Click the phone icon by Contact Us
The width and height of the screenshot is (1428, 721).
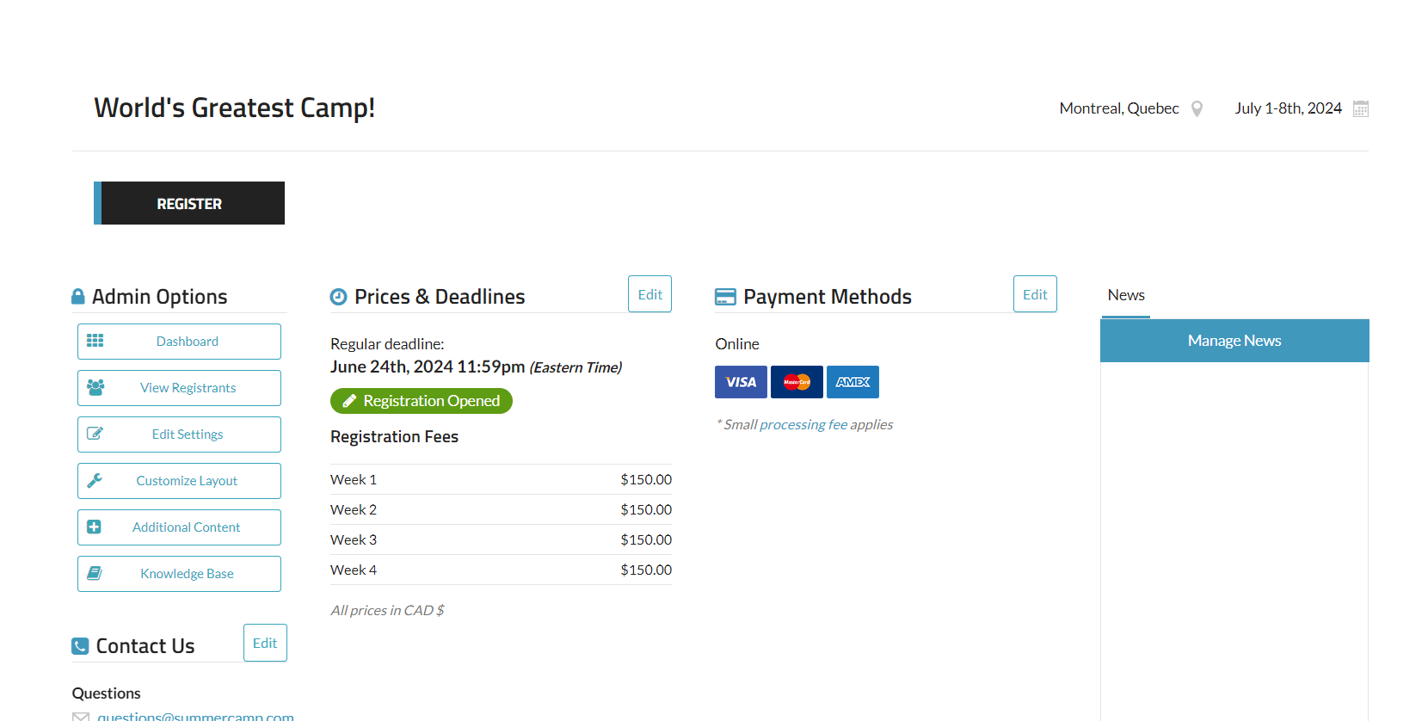[80, 646]
